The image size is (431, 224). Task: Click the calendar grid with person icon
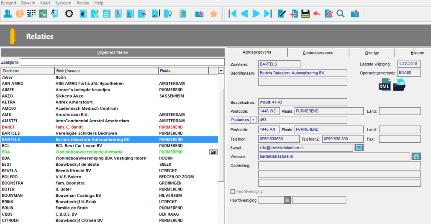[31, 13]
